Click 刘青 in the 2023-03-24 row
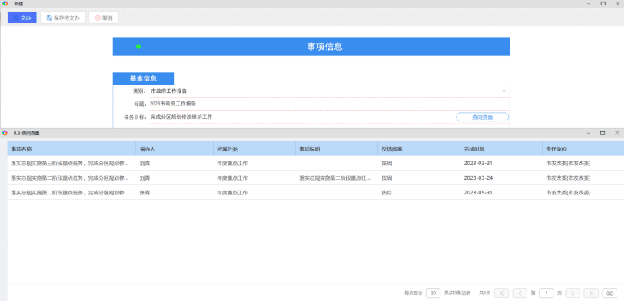Viewport: 625px width, 302px height. [x=145, y=178]
